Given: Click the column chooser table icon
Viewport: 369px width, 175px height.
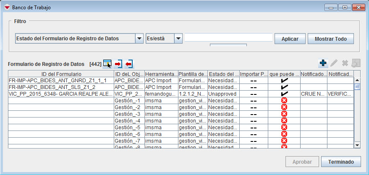Looking at the screenshot, I should tap(107, 63).
